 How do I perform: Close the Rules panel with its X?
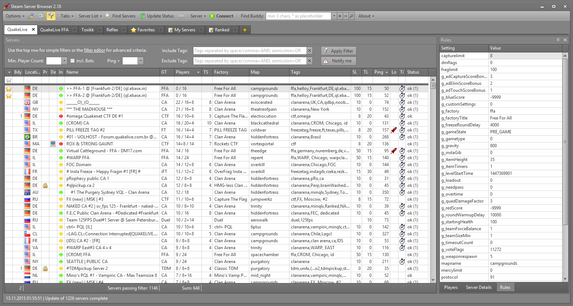tap(565, 40)
